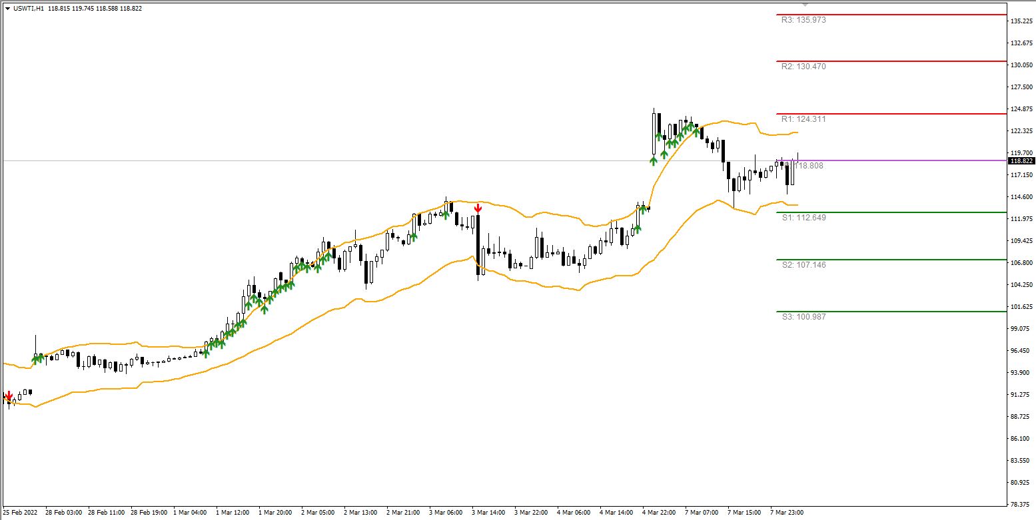The height and width of the screenshot is (520, 1036).
Task: Click the label R2: 130.470
Action: [803, 67]
